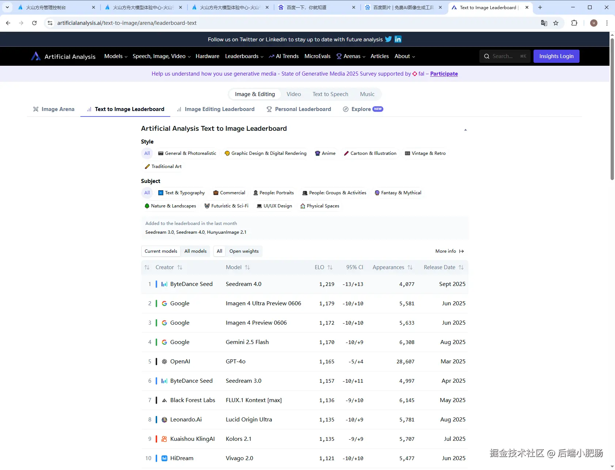
Task: Click the Black Forest Labs logo icon
Action: (x=164, y=400)
